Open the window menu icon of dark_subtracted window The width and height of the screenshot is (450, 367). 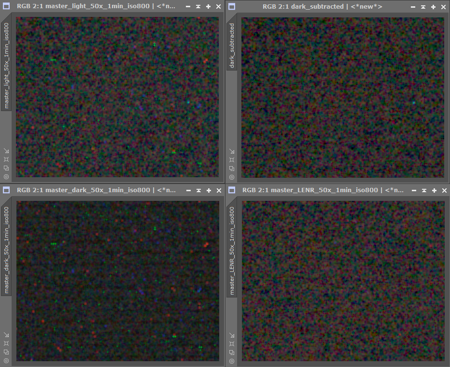(x=232, y=6)
